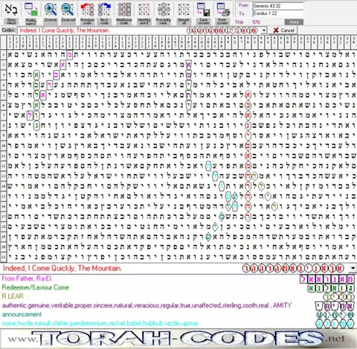Click the Save screen label button
This screenshot has height=349, width=357.
pos(204,22)
